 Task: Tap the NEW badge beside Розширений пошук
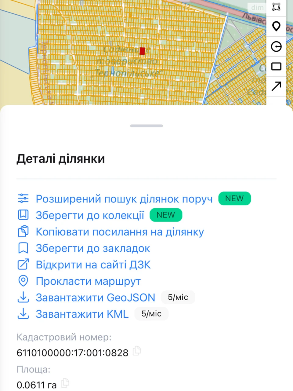(x=234, y=199)
